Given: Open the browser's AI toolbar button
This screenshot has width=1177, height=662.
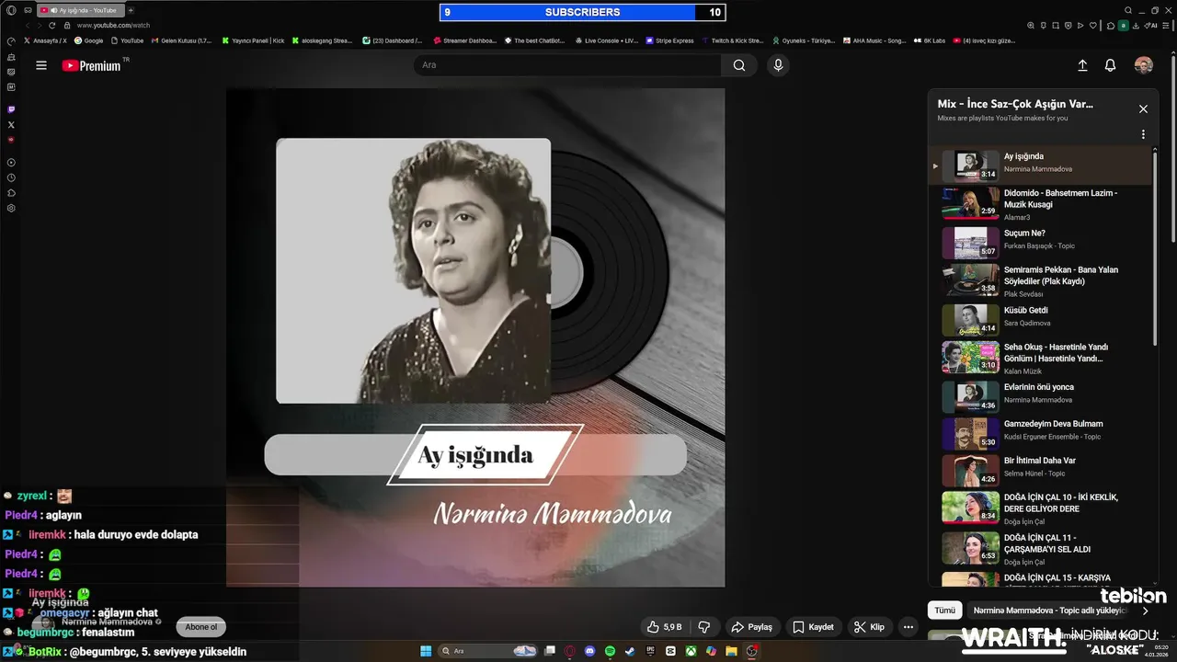Looking at the screenshot, I should click(1151, 26).
